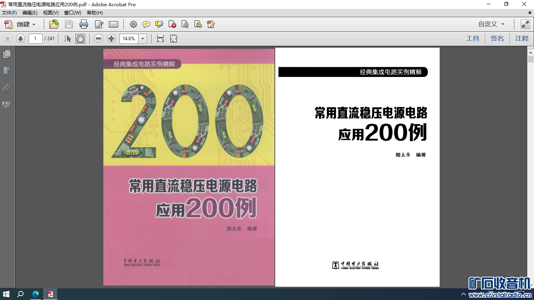
Task: Show the Signatures side panel
Action: pos(7,105)
